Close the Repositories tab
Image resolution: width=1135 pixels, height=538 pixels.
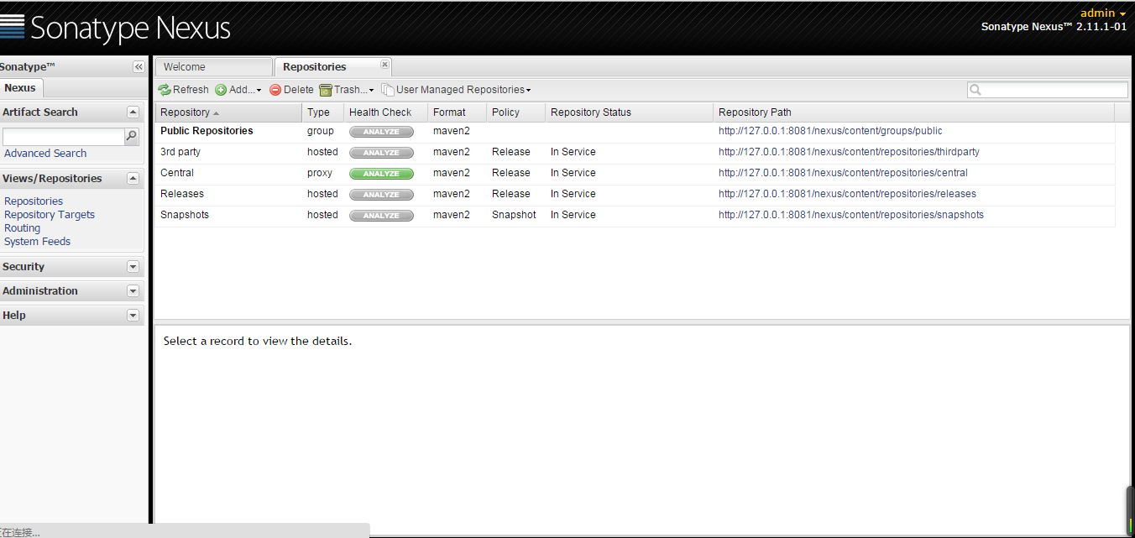pos(384,64)
